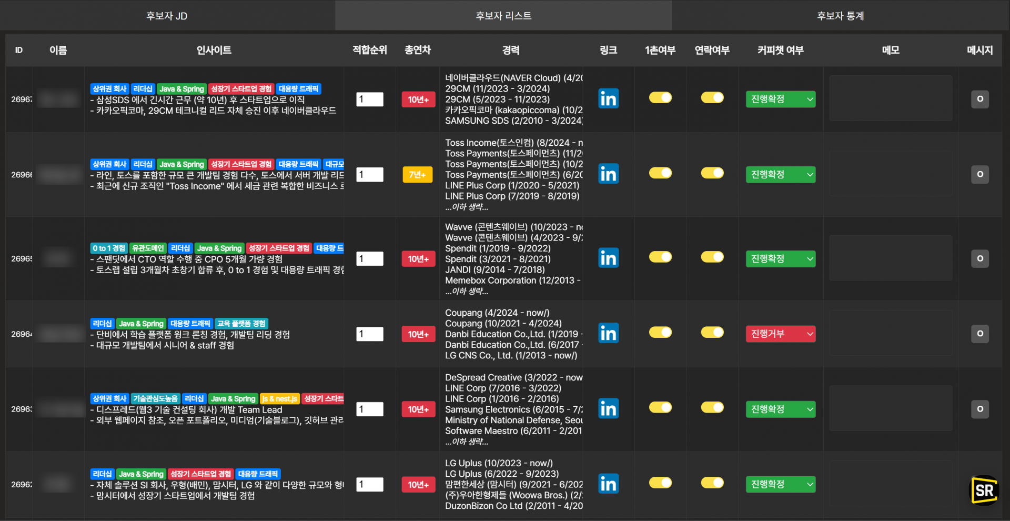Open message button in the Toss Income row

coord(979,174)
